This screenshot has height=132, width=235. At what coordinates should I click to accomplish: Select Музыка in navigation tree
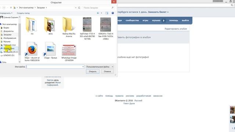coord(7,41)
